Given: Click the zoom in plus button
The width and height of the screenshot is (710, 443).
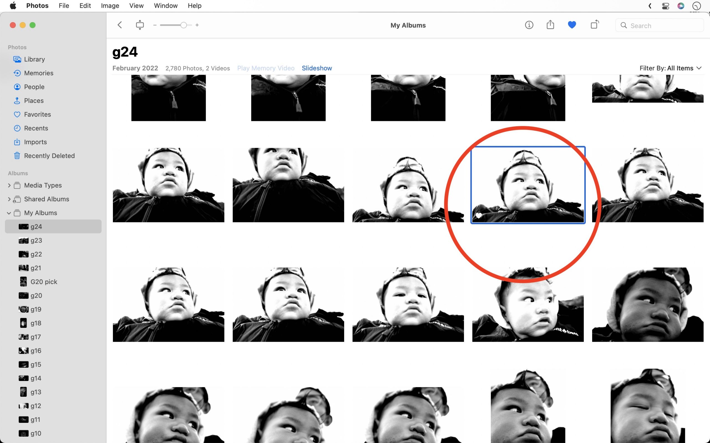Looking at the screenshot, I should click(197, 25).
